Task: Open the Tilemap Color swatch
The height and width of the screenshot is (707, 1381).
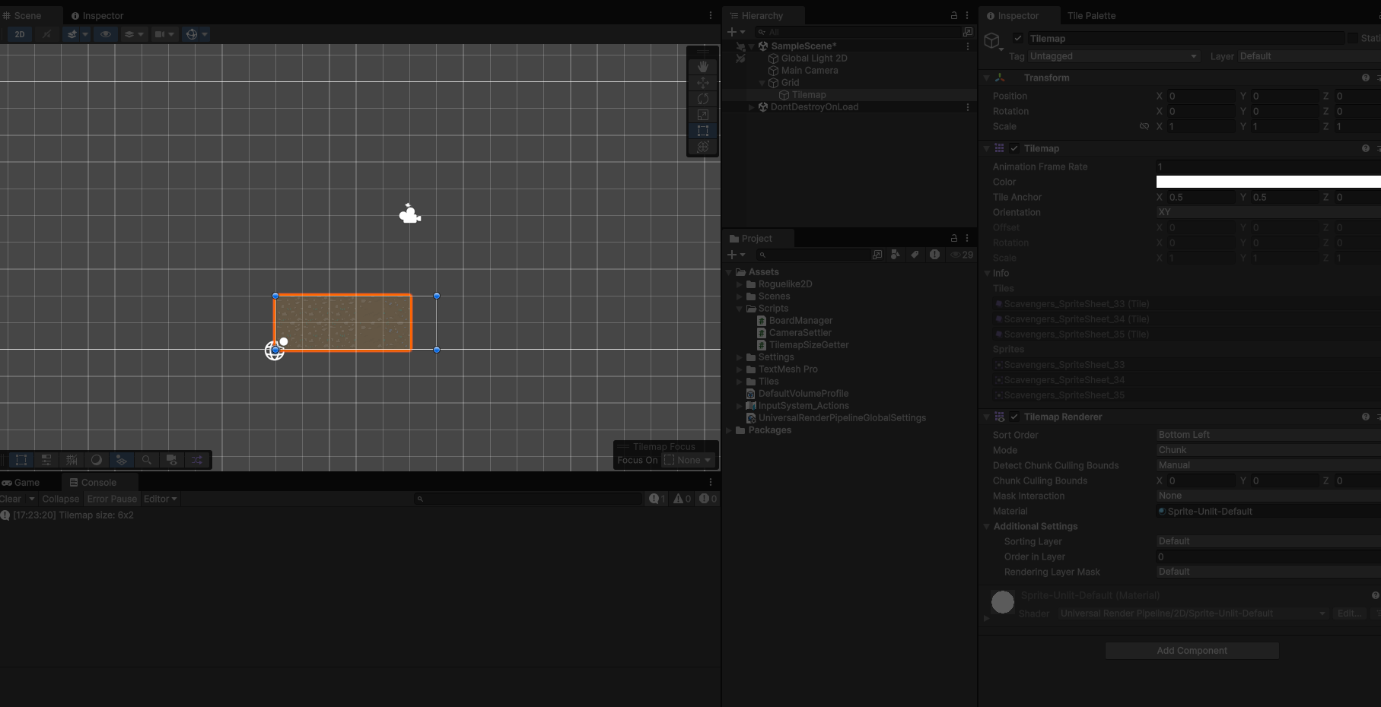Action: (x=1267, y=182)
